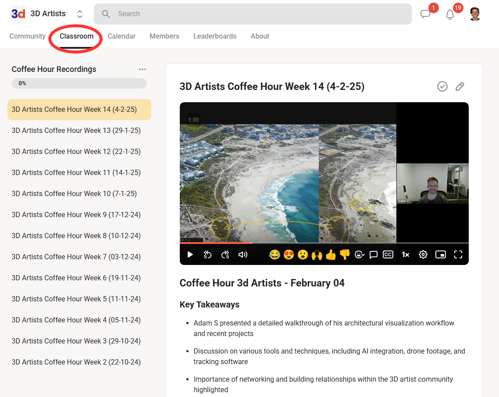
Task: React with the laughing emoji
Action: point(274,254)
